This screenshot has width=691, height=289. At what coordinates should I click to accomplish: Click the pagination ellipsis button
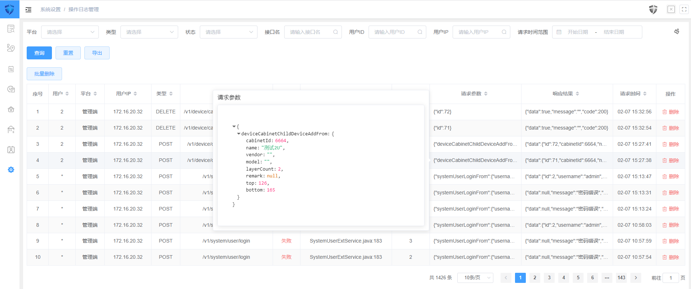(607, 277)
